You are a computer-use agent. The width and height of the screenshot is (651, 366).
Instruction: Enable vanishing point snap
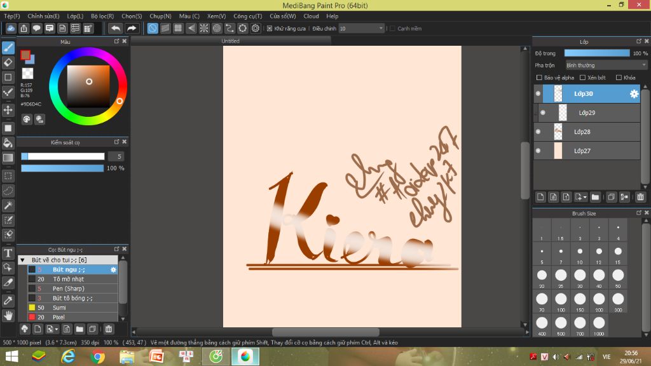[191, 28]
